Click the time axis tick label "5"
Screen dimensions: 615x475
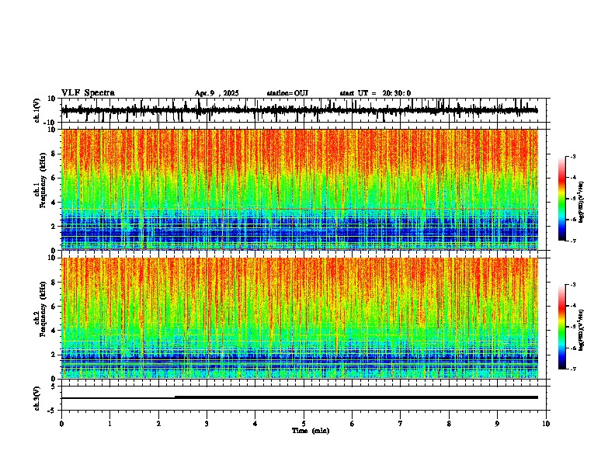304,424
